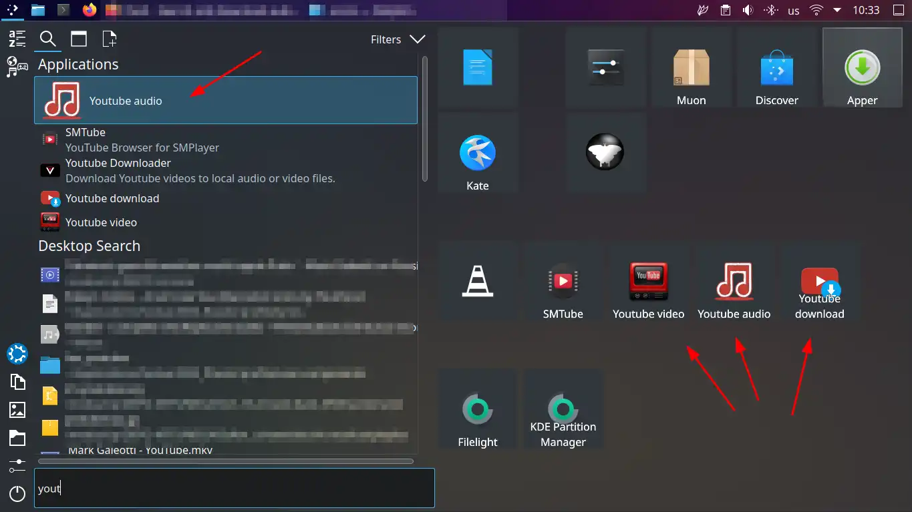The image size is (912, 512).
Task: Open the Wi-Fi network tray icon
Action: (816, 10)
